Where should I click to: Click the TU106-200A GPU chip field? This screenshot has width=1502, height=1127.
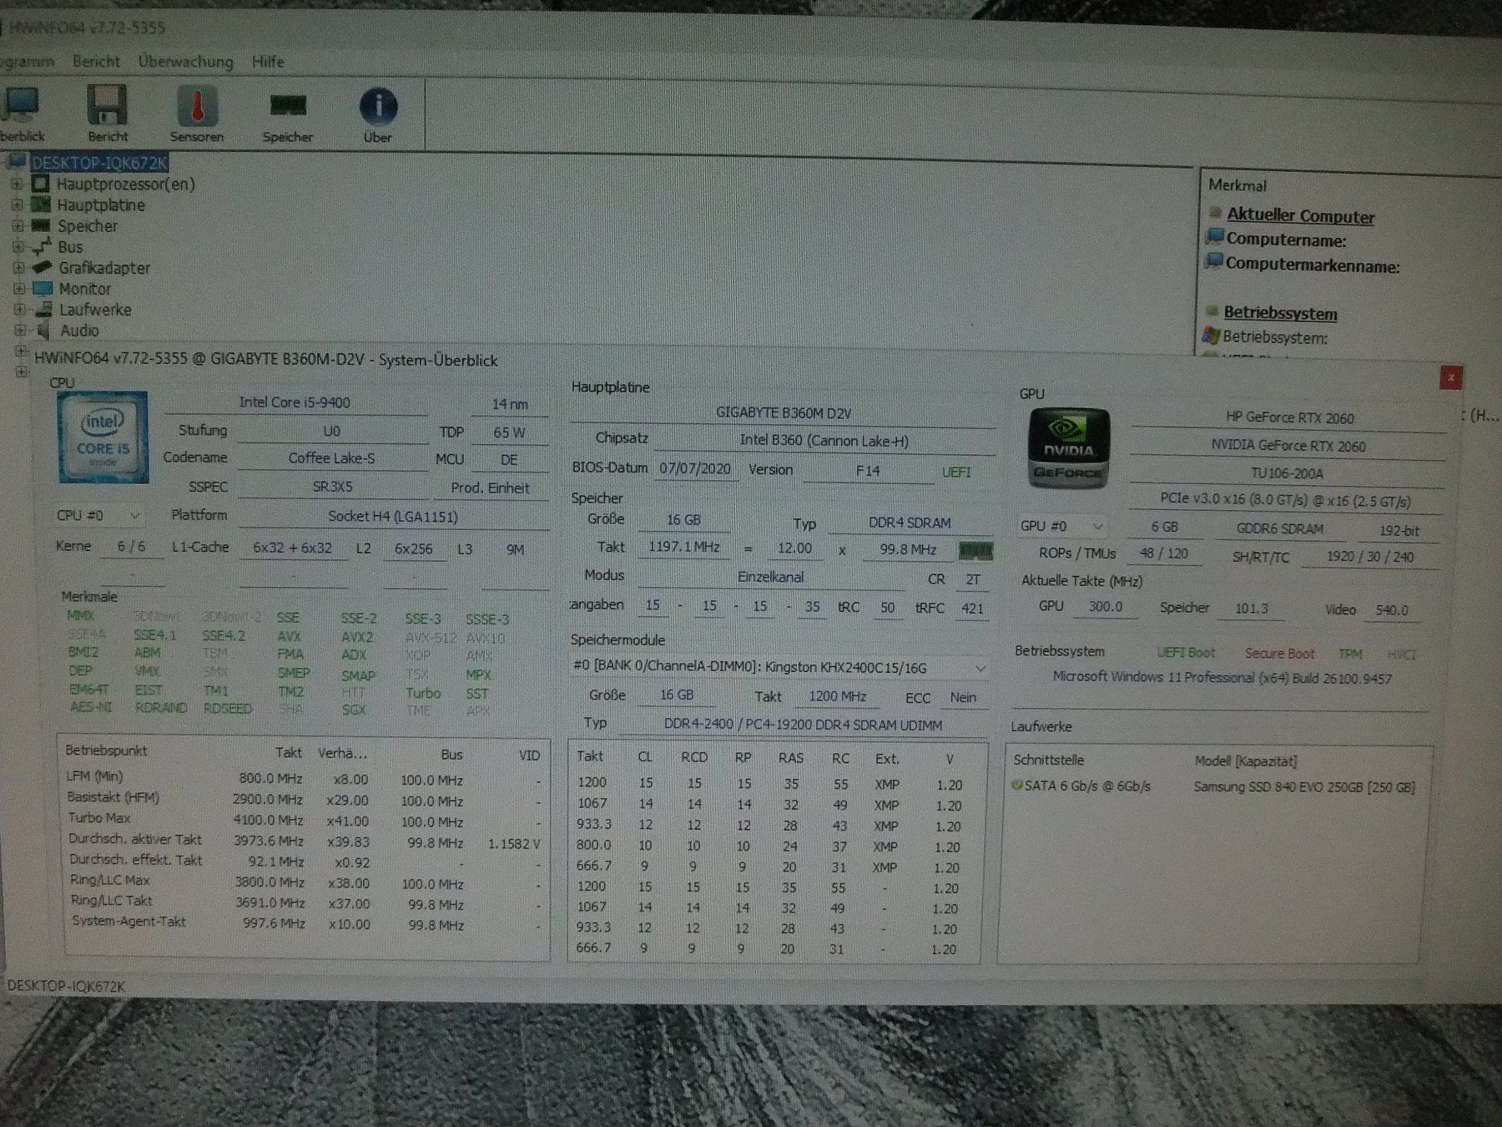1287,473
